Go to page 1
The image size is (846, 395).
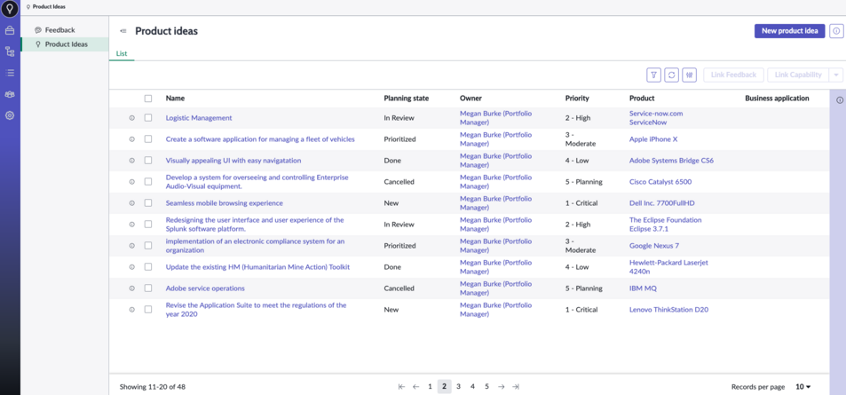430,386
